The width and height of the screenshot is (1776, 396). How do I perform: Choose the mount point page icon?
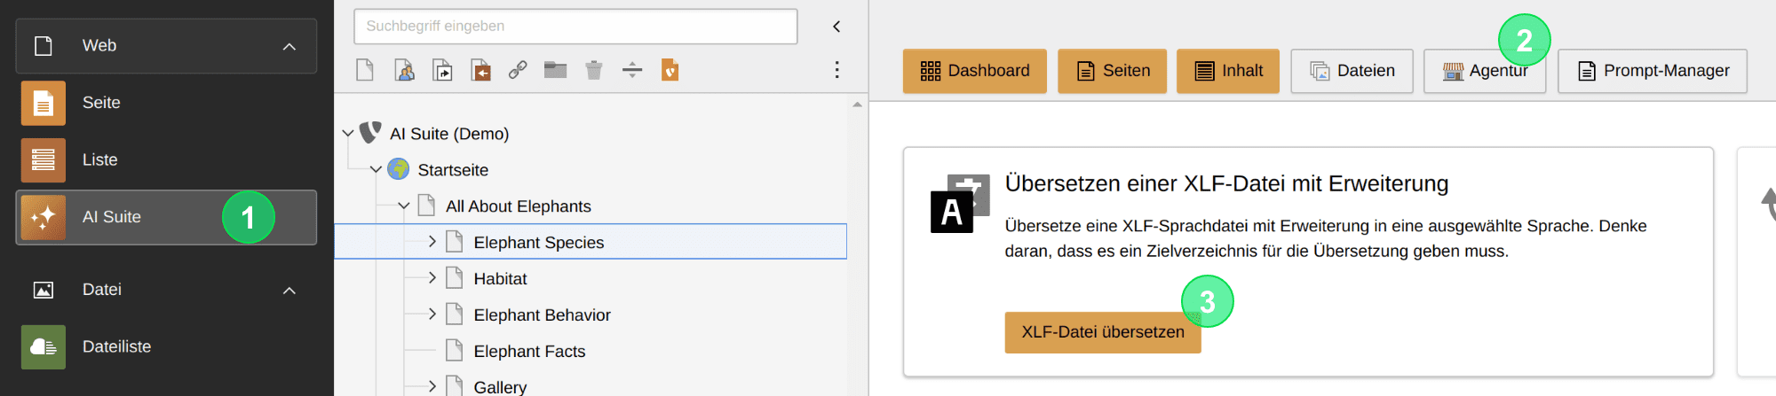480,70
